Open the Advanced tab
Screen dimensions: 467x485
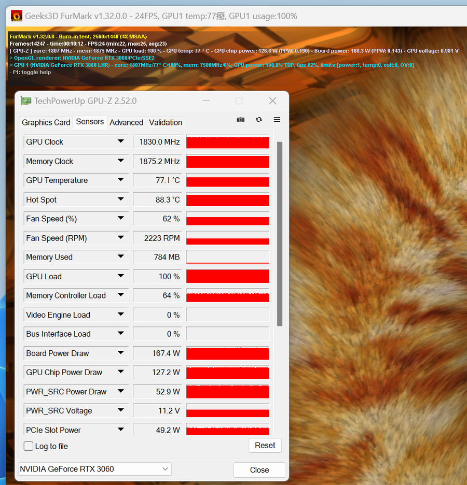[x=127, y=122]
